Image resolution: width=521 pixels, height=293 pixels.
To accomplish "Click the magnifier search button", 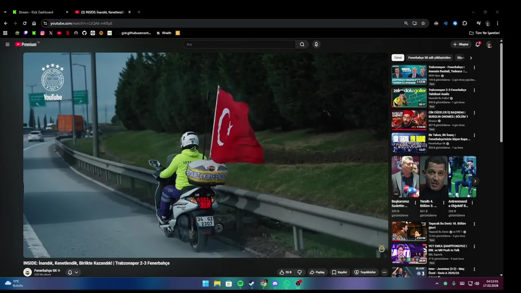I will [x=302, y=44].
